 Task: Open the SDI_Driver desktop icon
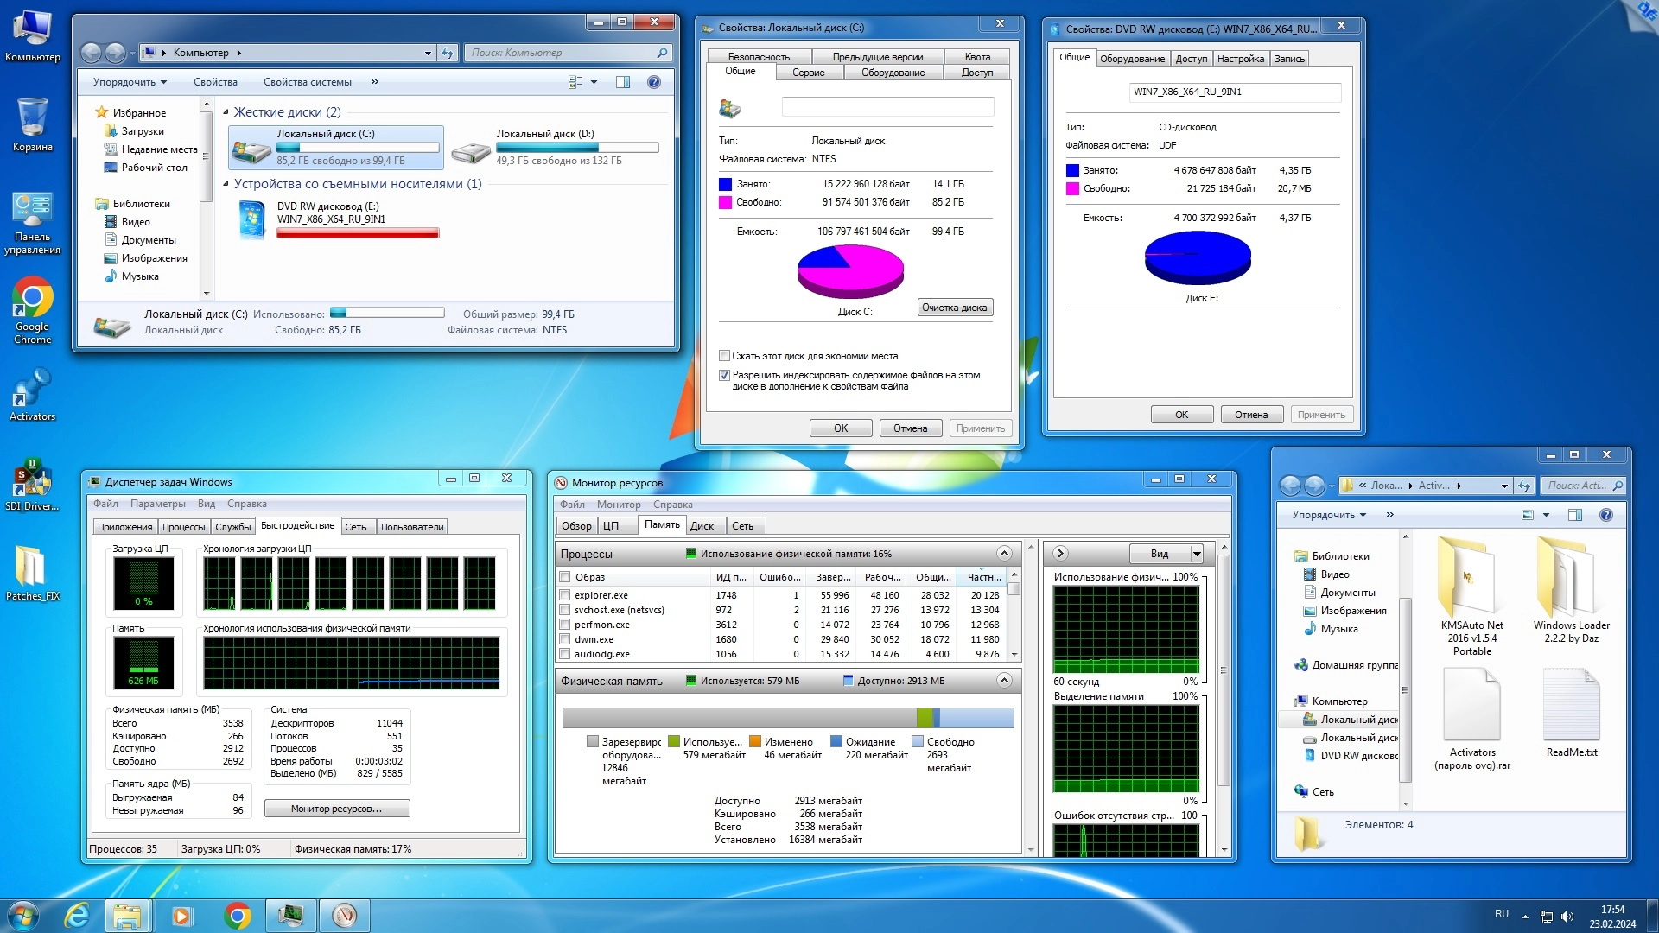coord(32,479)
